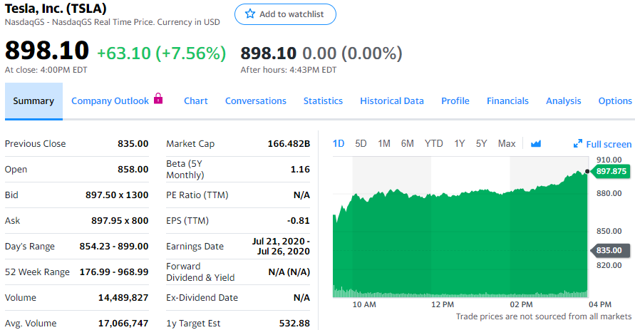Click the Add to watchlist button
The width and height of the screenshot is (635, 330).
(285, 14)
